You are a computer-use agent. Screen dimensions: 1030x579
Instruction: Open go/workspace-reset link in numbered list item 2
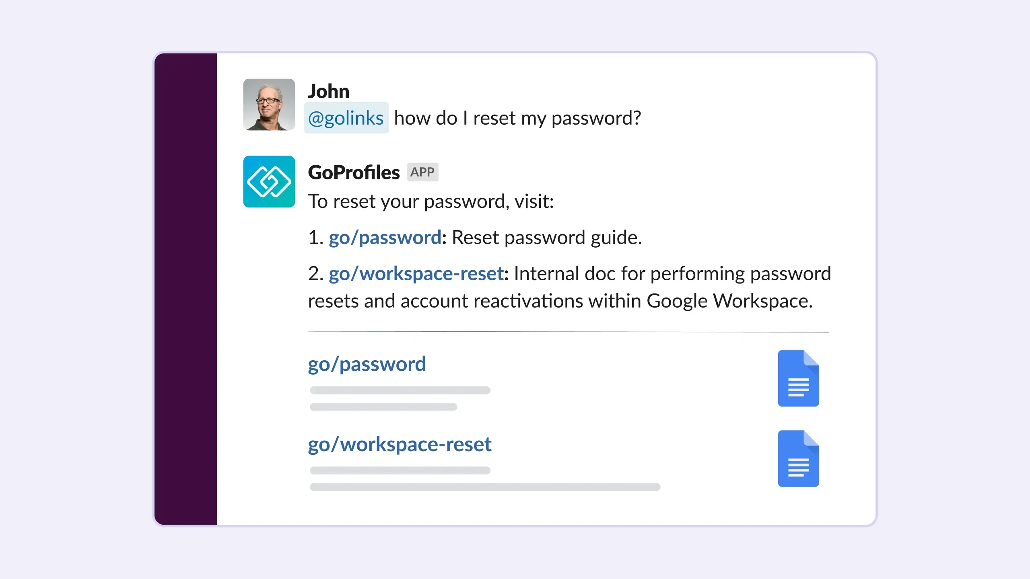tap(416, 274)
